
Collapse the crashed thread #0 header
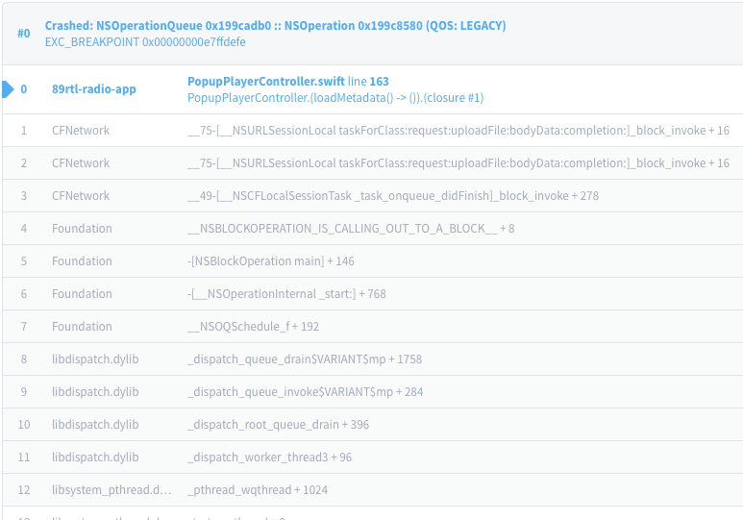click(24, 34)
